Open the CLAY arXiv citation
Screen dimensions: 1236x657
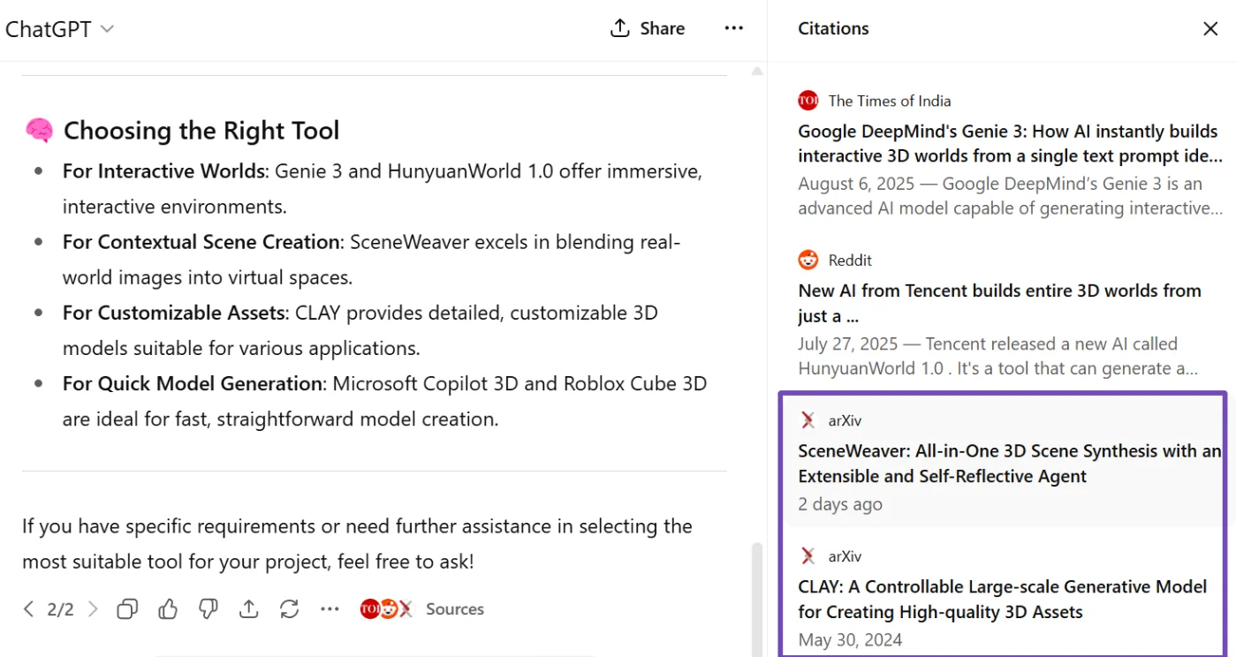pos(1002,599)
